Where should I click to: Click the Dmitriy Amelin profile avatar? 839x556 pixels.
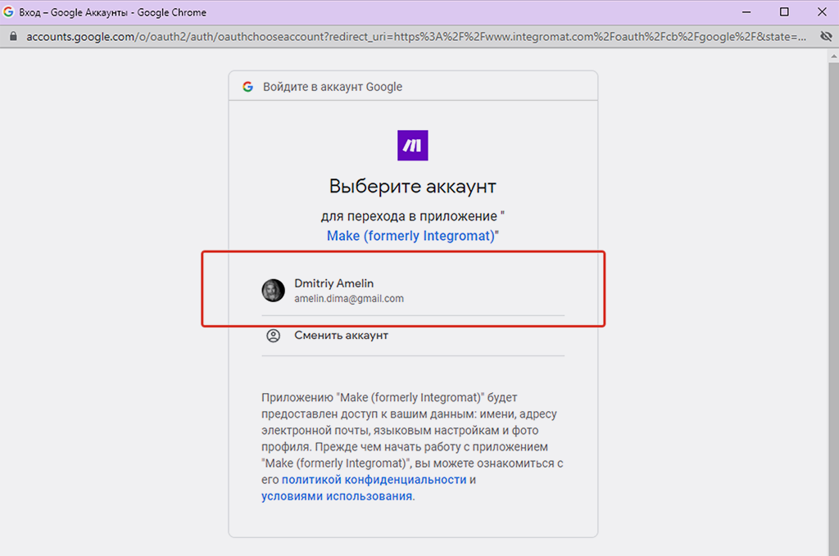coord(274,291)
